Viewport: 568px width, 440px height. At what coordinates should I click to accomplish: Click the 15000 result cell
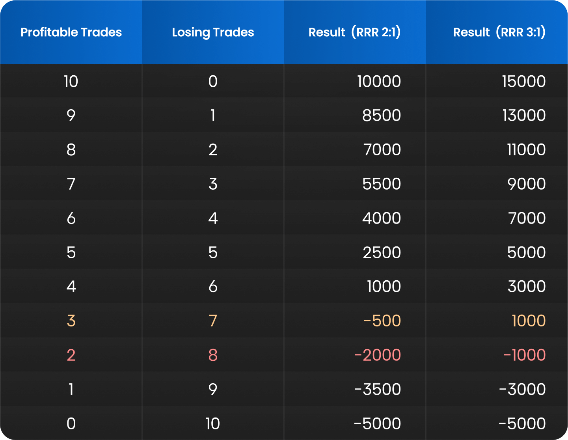pyautogui.click(x=523, y=81)
